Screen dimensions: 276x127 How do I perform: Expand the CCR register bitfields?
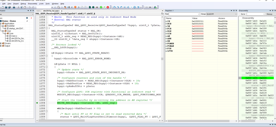166,34
